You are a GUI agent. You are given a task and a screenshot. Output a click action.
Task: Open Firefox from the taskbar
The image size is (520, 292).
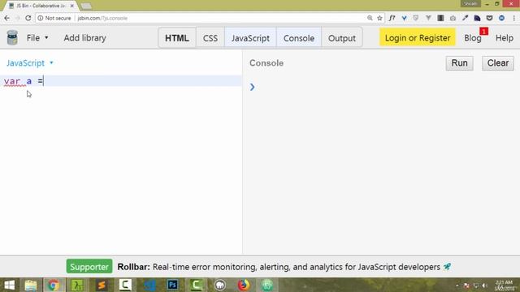[244, 285]
